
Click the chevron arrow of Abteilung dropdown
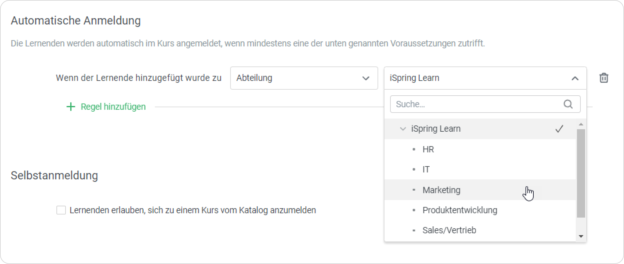pyautogui.click(x=366, y=78)
